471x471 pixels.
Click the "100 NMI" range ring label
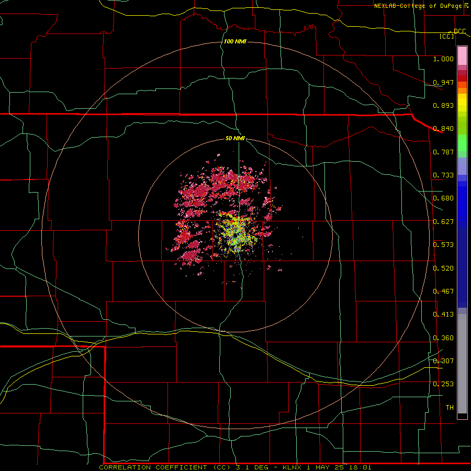235,41
